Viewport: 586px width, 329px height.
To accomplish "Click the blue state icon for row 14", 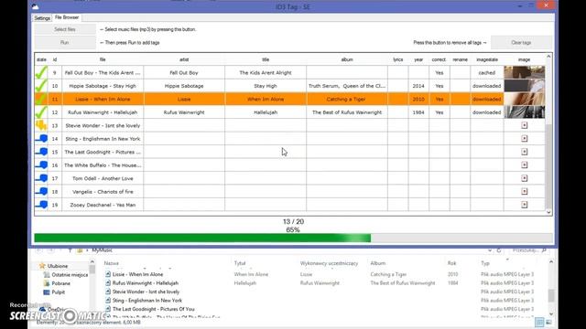I will click(x=41, y=139).
